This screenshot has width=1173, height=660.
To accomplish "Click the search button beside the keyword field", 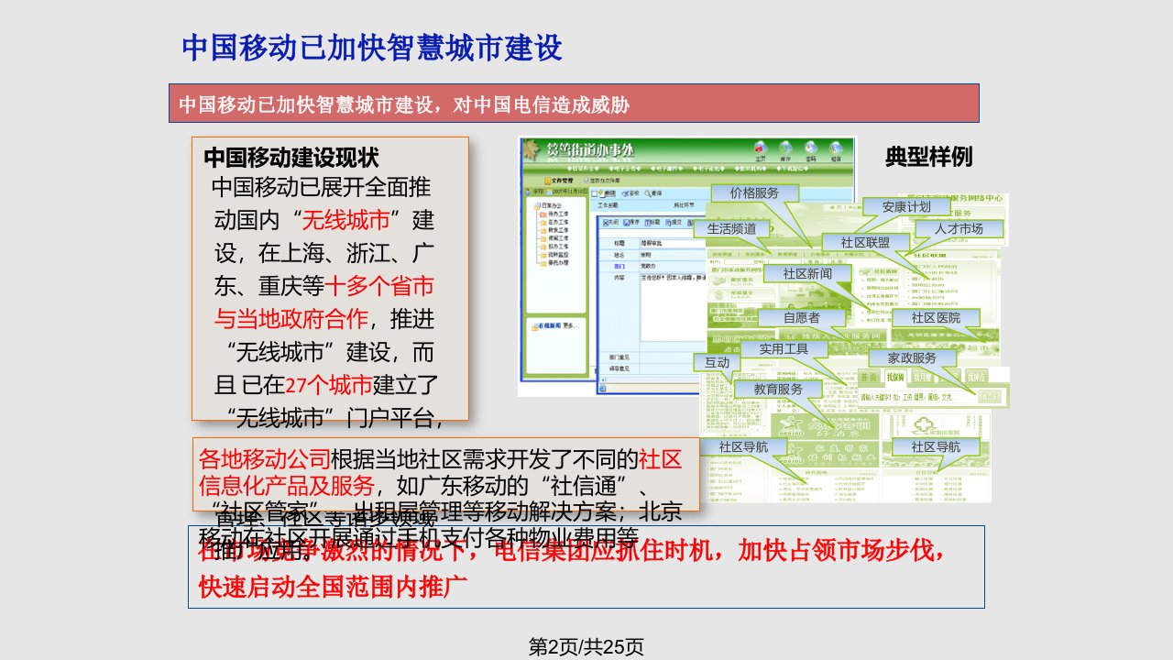I will (x=990, y=397).
